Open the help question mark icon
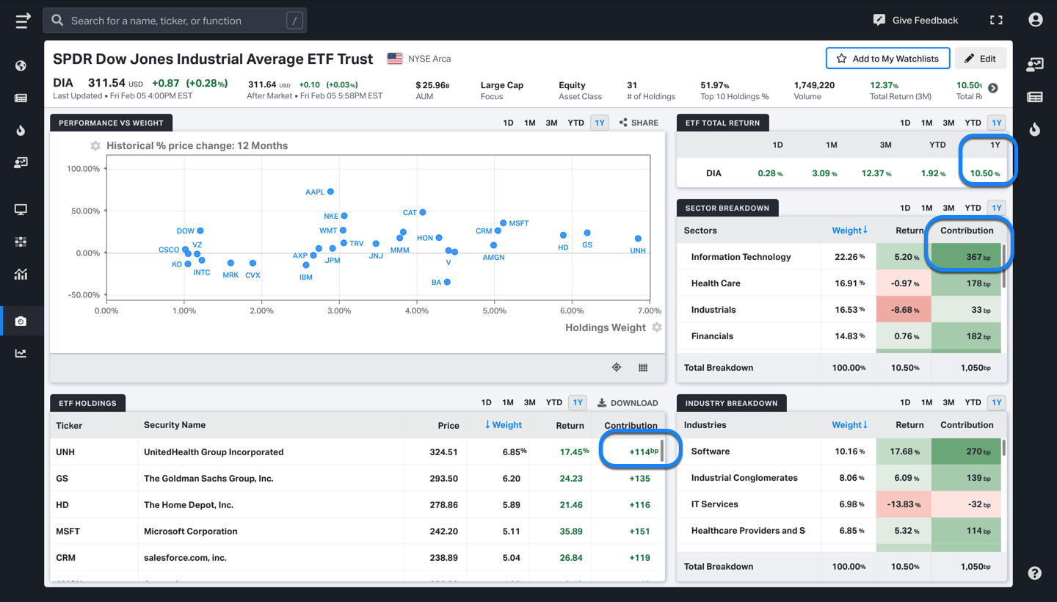Viewport: 1057px width, 602px height. point(1035,573)
